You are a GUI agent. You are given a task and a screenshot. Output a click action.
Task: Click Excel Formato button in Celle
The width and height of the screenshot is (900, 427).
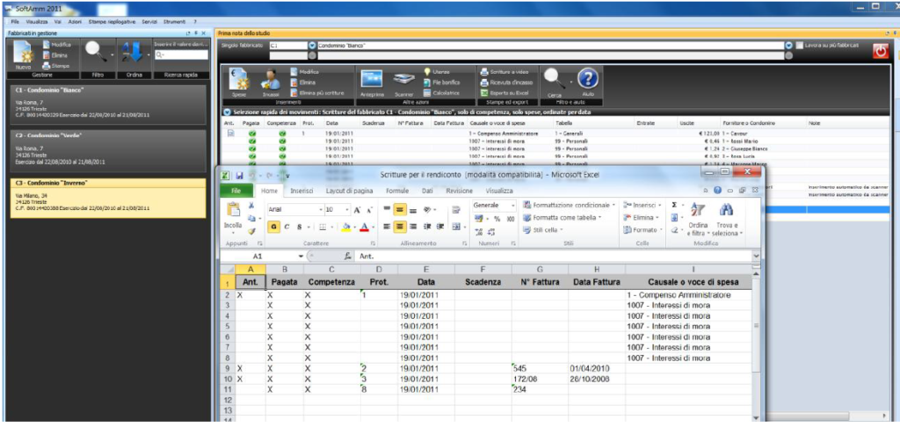tap(642, 230)
